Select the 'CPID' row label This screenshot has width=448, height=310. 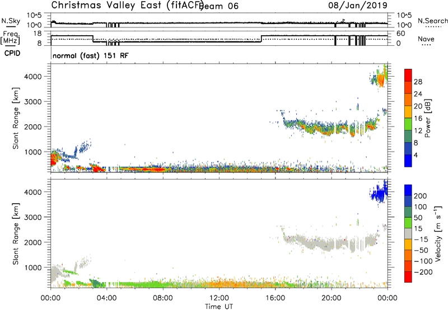12,53
